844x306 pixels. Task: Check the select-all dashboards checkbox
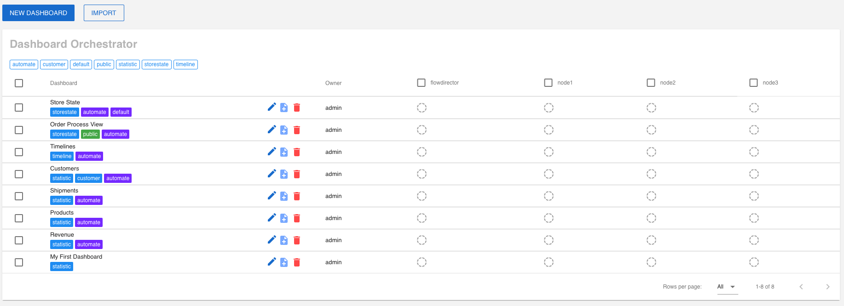click(x=19, y=83)
